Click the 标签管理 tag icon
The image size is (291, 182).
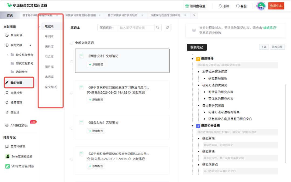(x=7, y=102)
